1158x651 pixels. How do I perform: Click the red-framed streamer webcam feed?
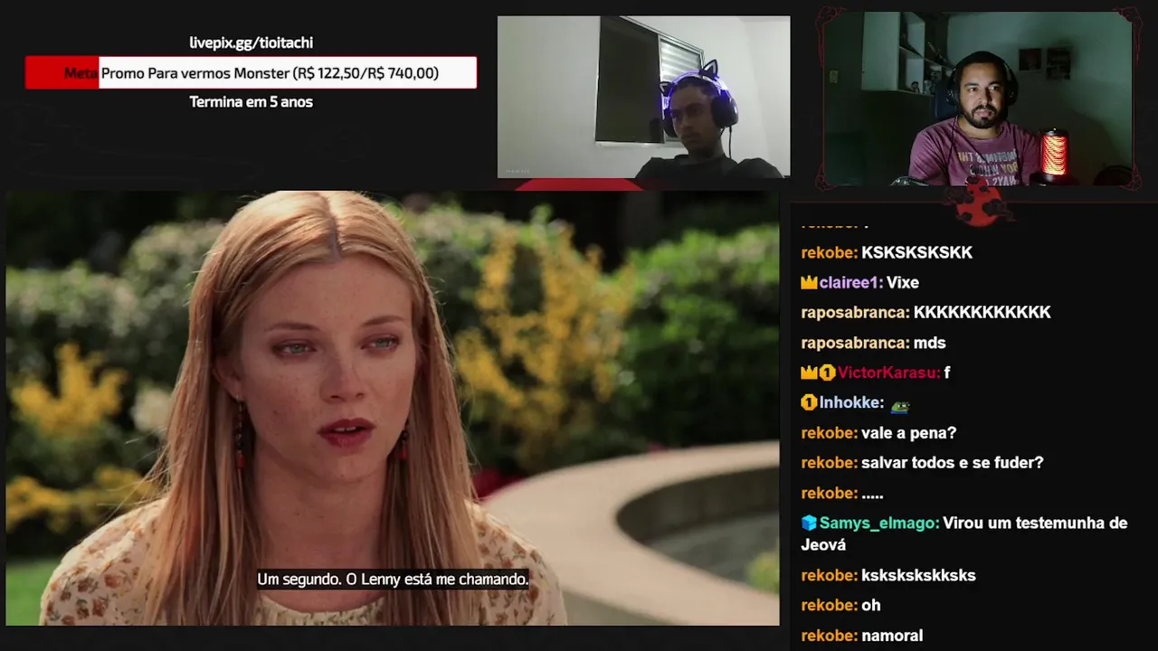(978, 99)
